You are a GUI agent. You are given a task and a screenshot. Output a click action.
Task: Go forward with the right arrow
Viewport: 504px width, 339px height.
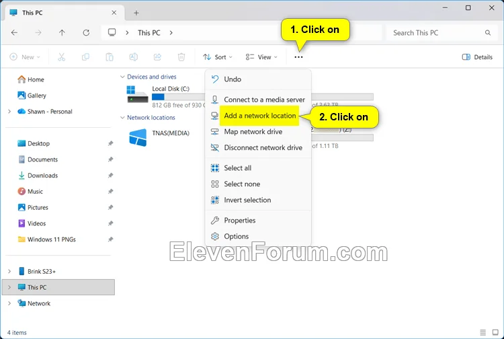(x=38, y=32)
